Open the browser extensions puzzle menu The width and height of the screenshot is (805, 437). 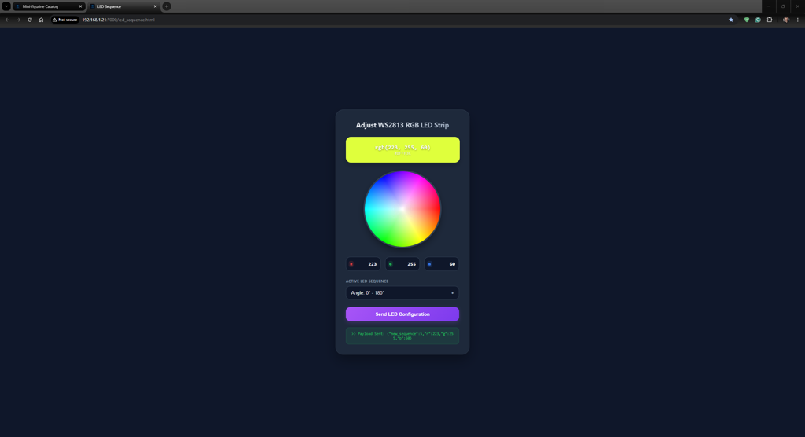click(x=770, y=20)
